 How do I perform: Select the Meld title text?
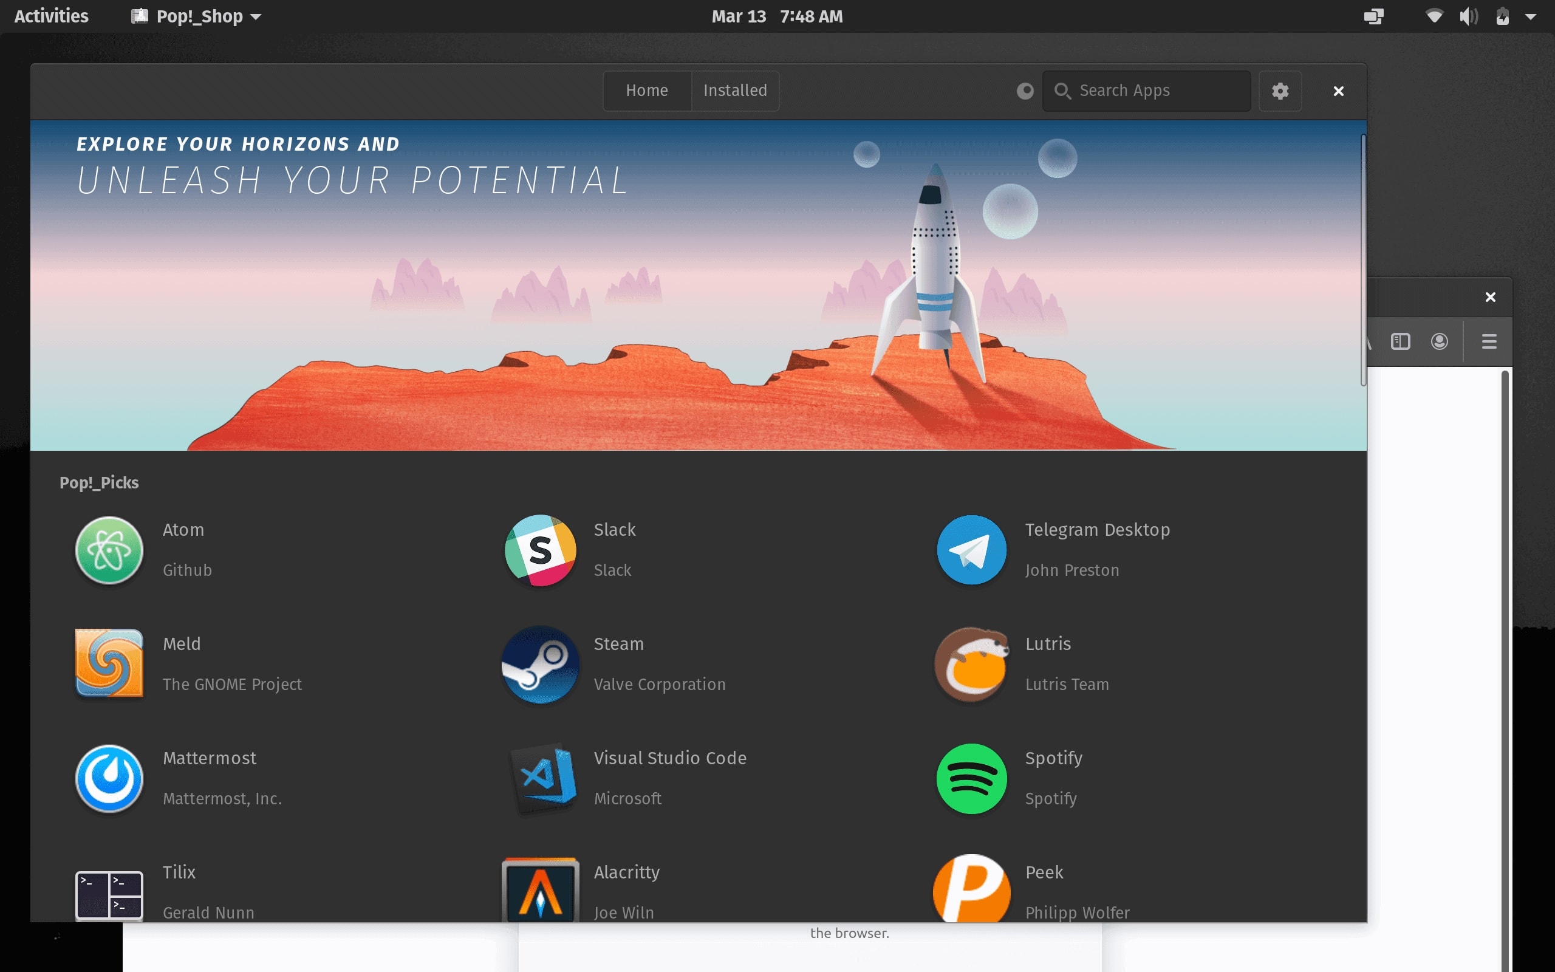[x=181, y=644]
